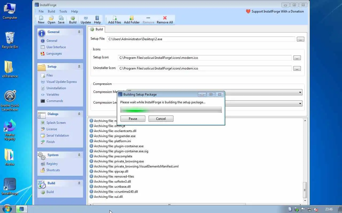This screenshot has width=342, height=213.
Task: Check for updates via the Update icon
Action: (x=86, y=20)
